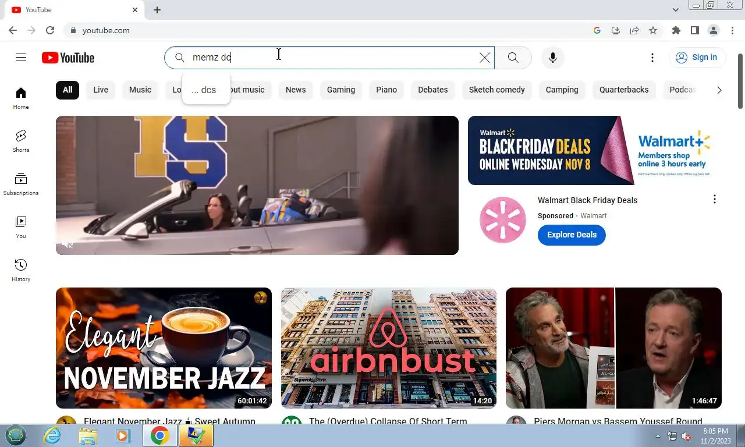
Task: Show more filter chips with right arrow
Action: pos(719,90)
